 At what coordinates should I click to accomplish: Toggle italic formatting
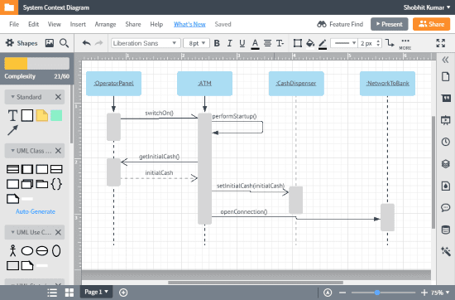(x=229, y=43)
